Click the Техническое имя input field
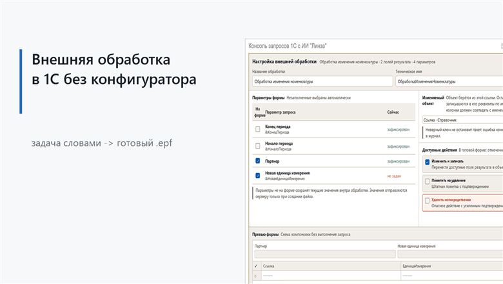The height and width of the screenshot is (284, 503). [x=449, y=81]
